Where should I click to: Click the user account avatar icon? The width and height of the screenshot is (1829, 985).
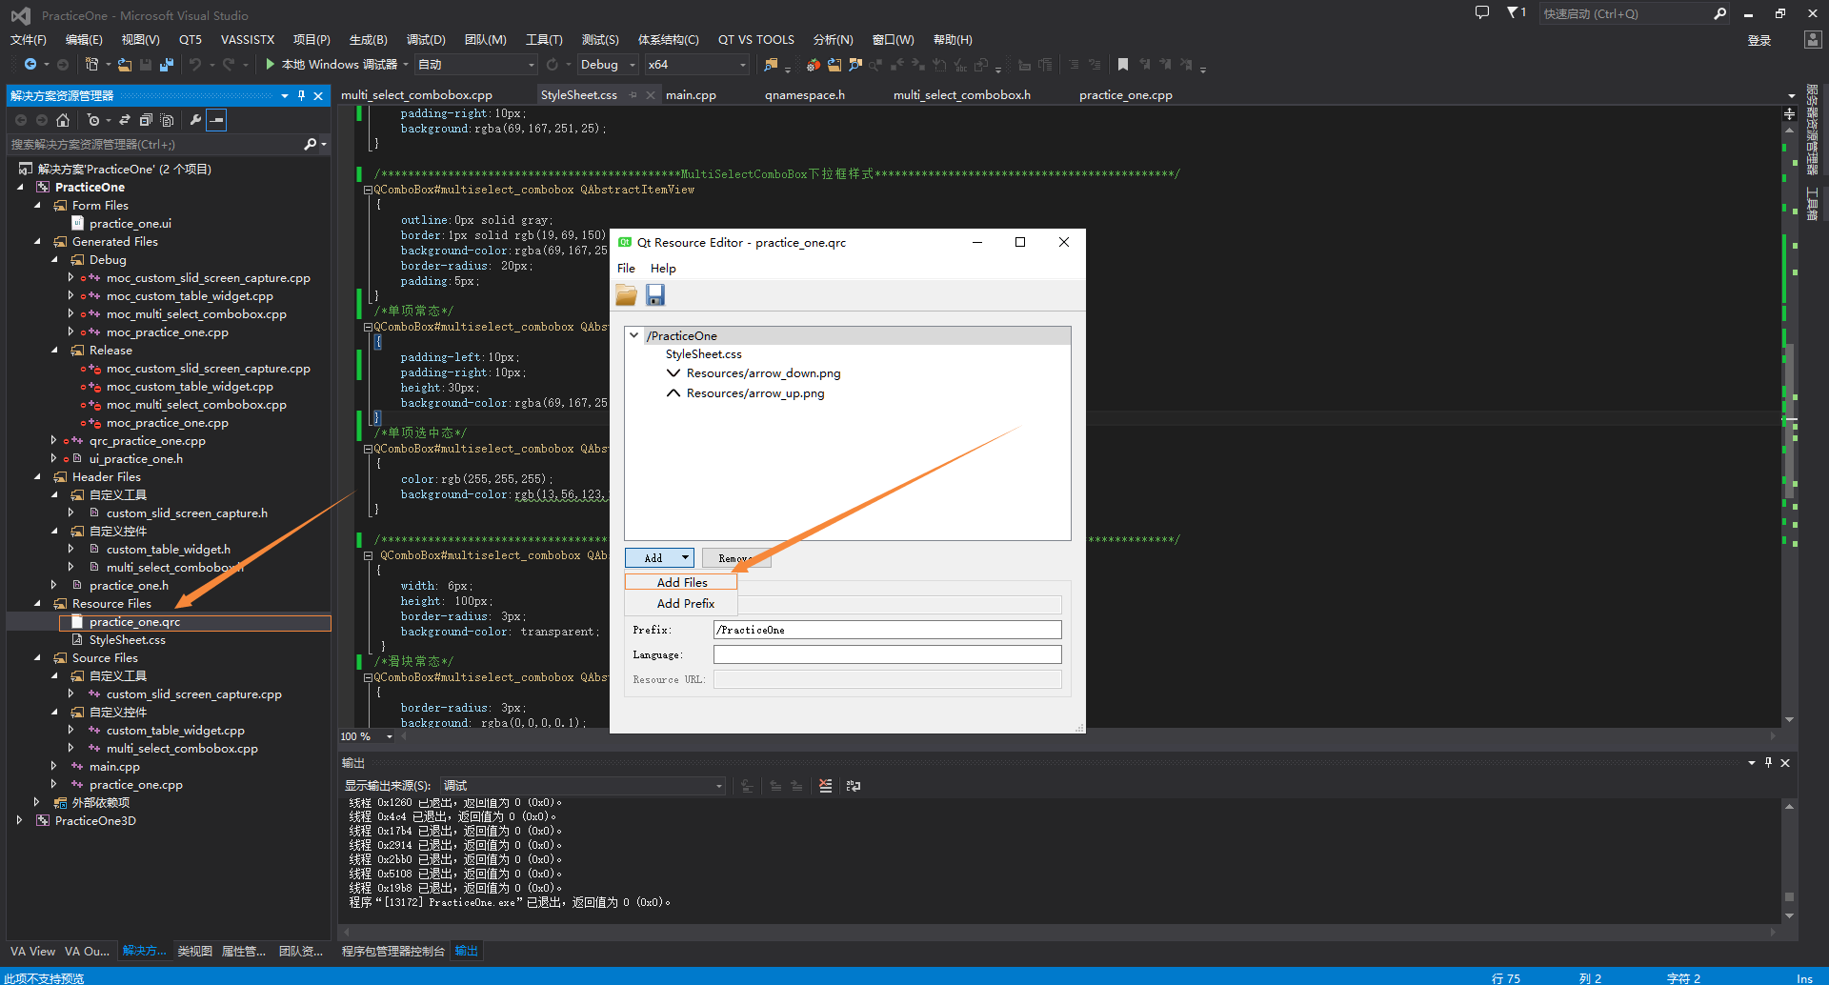(x=1813, y=40)
